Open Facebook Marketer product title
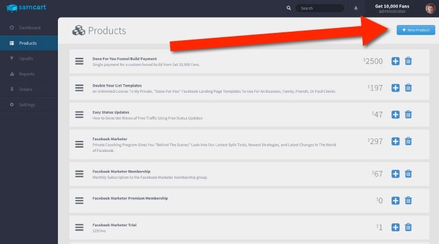This screenshot has width=439, height=244. (110, 139)
